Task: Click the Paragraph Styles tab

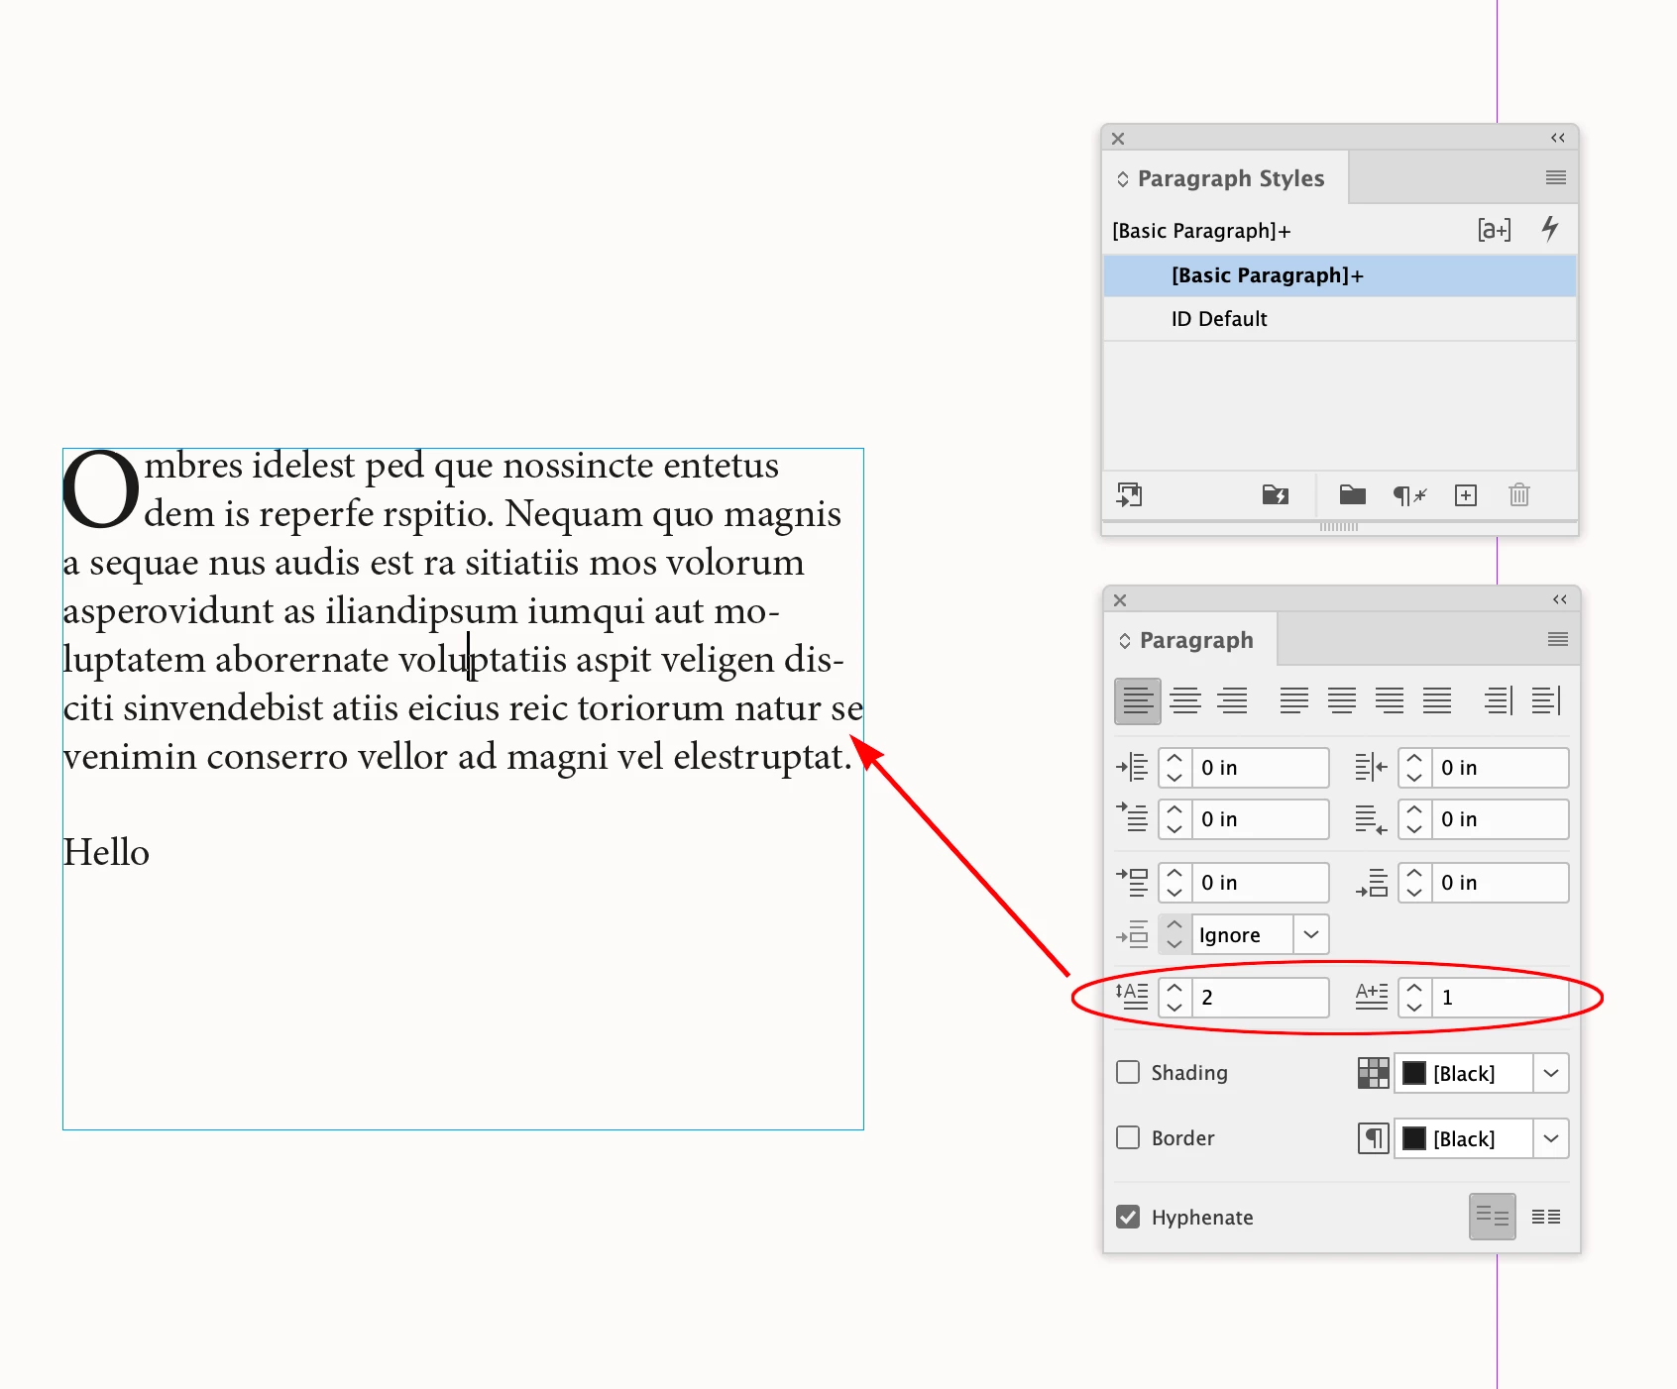Action: (x=1225, y=178)
